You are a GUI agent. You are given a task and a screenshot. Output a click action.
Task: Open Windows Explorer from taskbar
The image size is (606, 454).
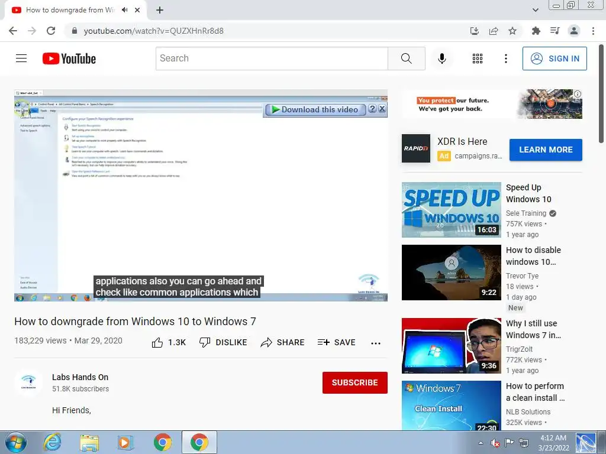(x=89, y=443)
